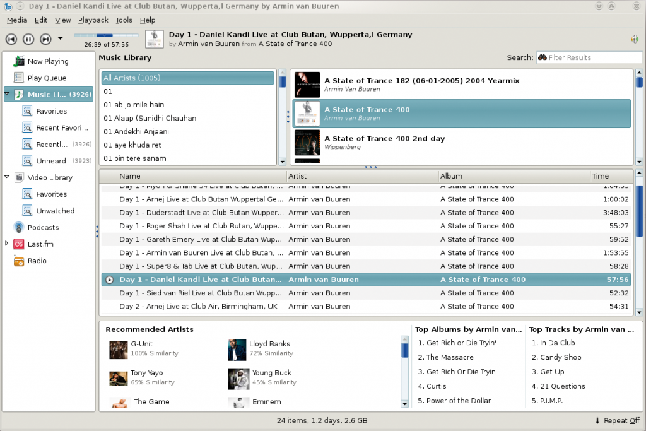
Task: Open the volume control icon
Action: tap(635, 39)
